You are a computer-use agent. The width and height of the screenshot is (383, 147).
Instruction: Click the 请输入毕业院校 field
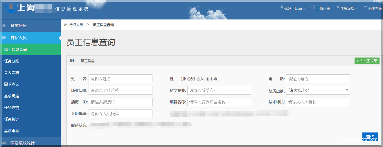click(121, 90)
